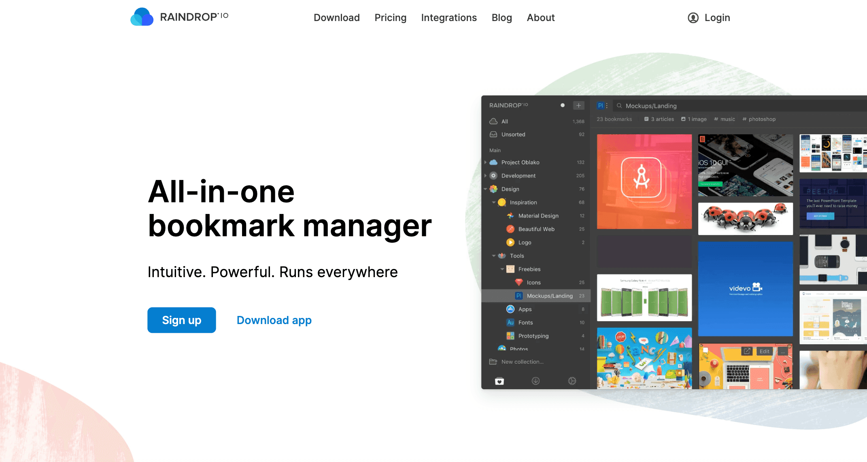Filter by 1 image
The height and width of the screenshot is (462, 867).
click(694, 119)
